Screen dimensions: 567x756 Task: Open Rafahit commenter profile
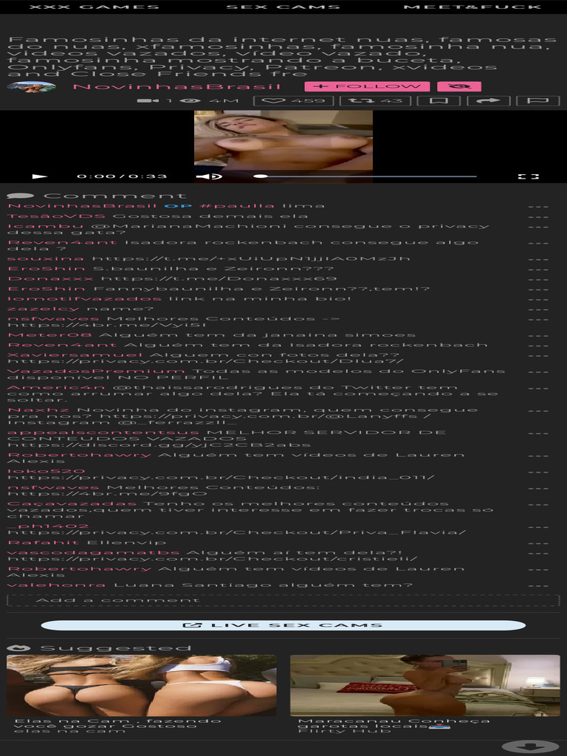pyautogui.click(x=43, y=543)
